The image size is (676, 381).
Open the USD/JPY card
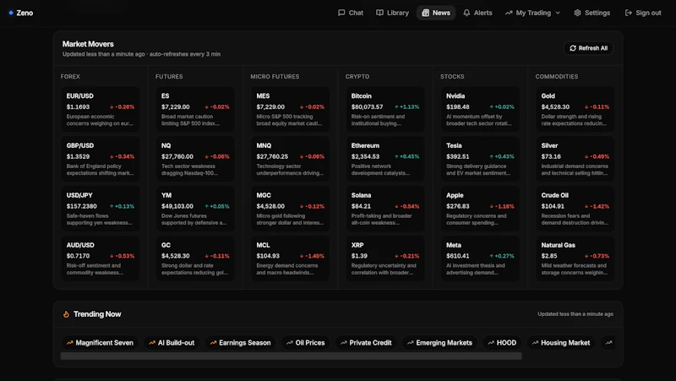[101, 209]
